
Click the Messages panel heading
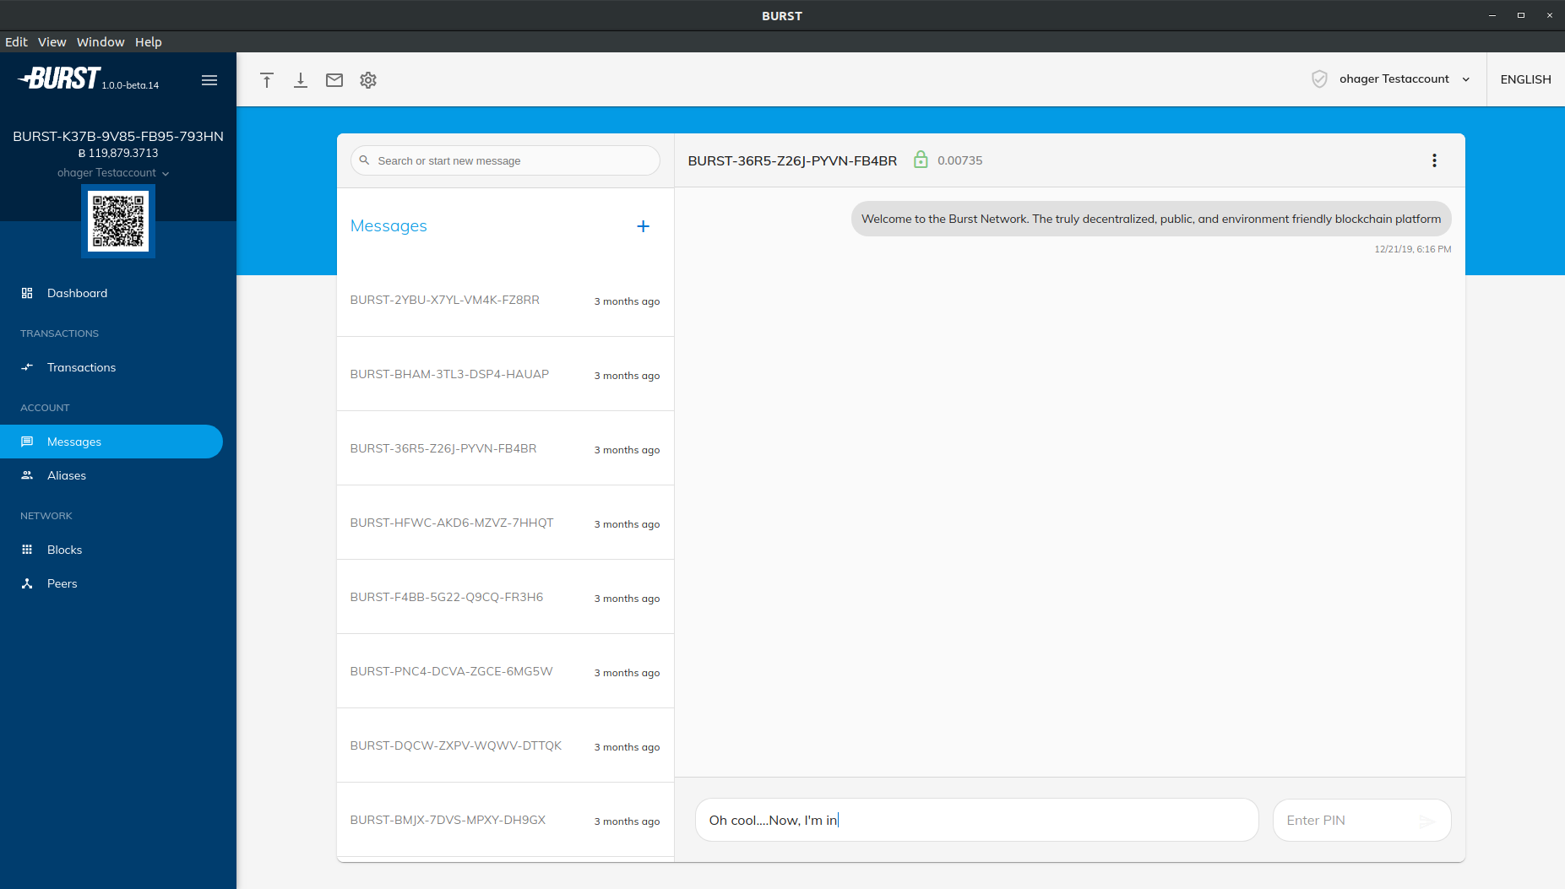tap(389, 225)
